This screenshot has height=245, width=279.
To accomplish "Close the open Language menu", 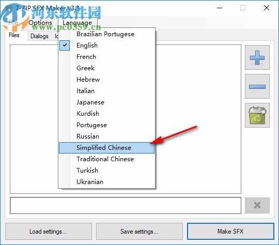I will 77,23.
